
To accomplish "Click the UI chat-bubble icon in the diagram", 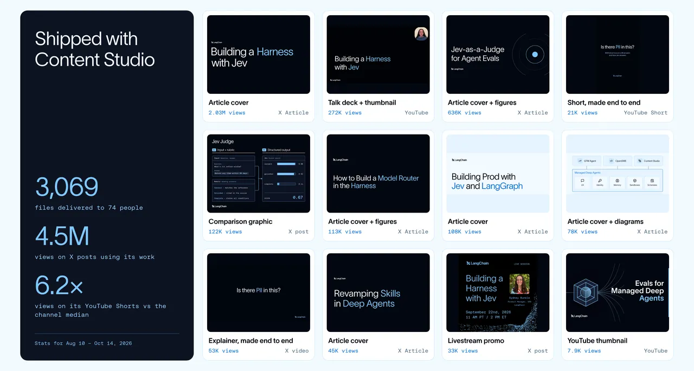I will pos(582,181).
